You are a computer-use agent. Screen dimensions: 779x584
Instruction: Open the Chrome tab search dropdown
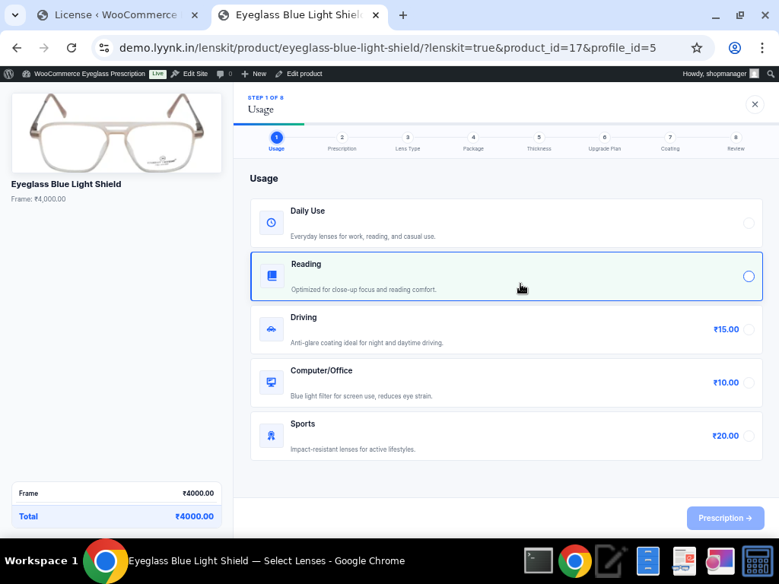click(x=15, y=15)
